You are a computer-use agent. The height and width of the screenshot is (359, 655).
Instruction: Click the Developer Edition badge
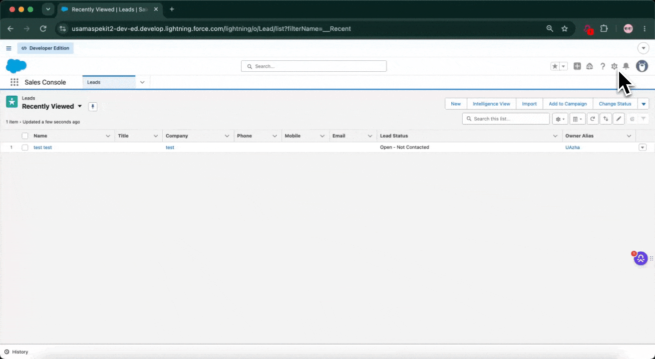pos(45,48)
